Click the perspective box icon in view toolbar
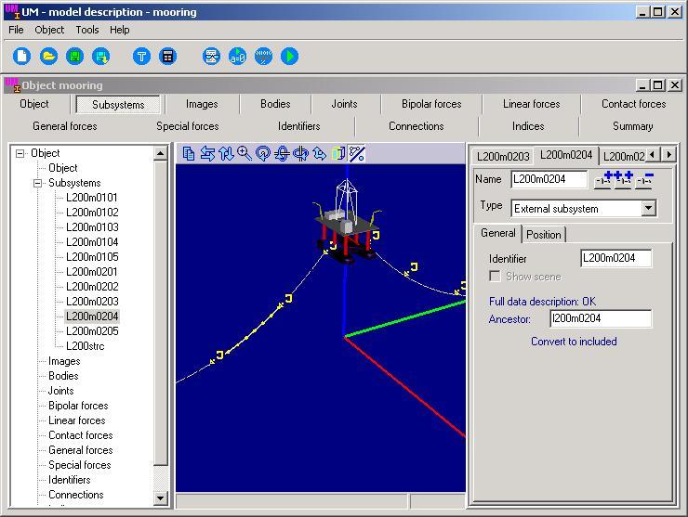The height and width of the screenshot is (517, 688). (338, 154)
